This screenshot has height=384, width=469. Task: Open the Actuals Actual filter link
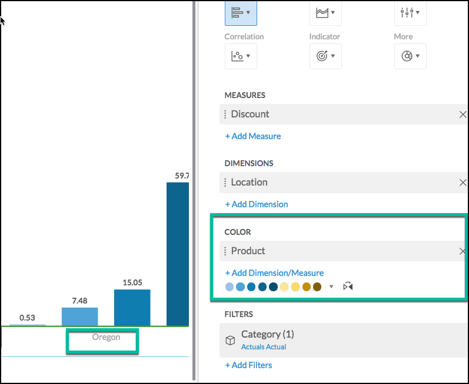coord(264,347)
